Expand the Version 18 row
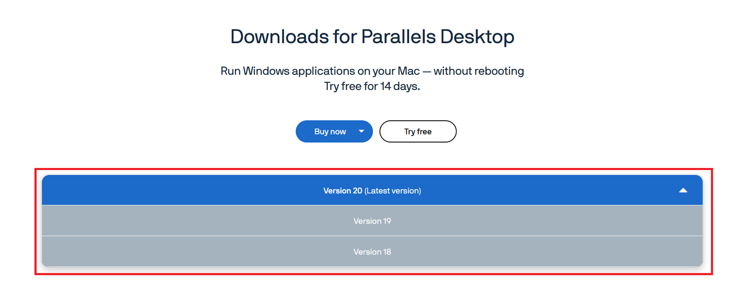The image size is (743, 292). pyautogui.click(x=372, y=252)
